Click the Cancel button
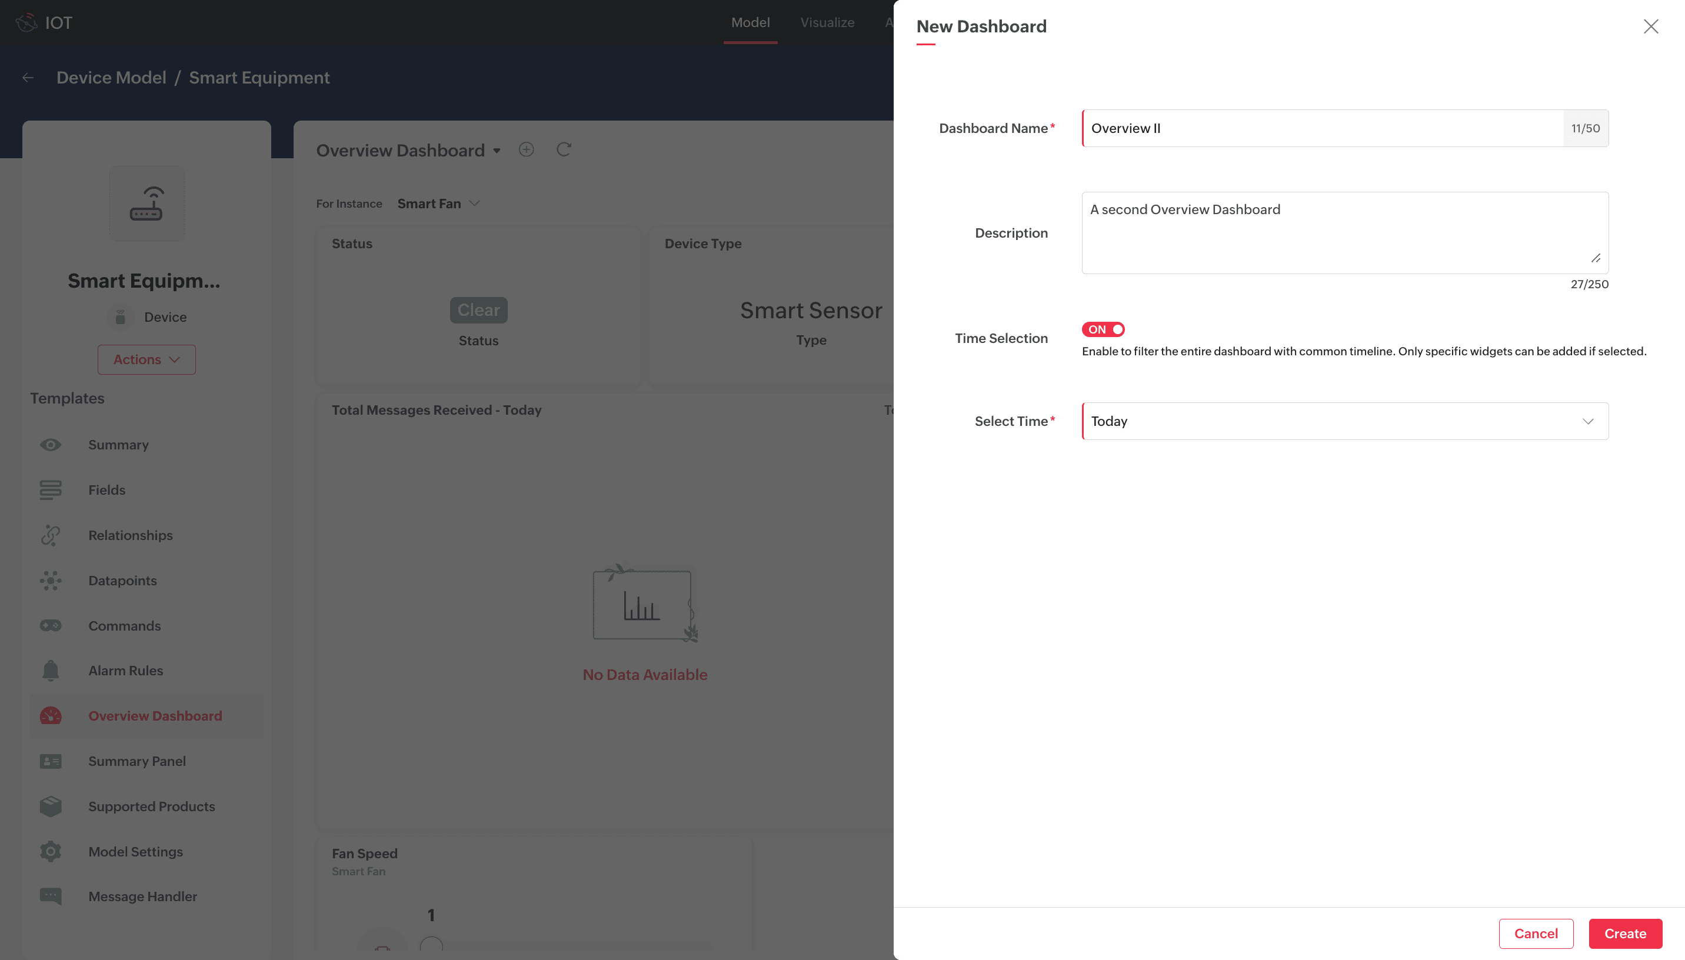 coord(1536,934)
